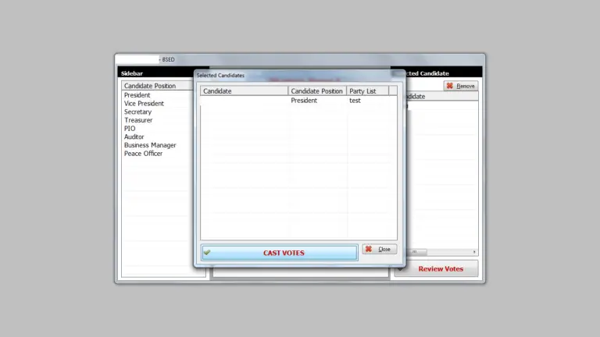600x337 pixels.
Task: Choose Treasurer in the sidebar positions
Action: (138, 120)
